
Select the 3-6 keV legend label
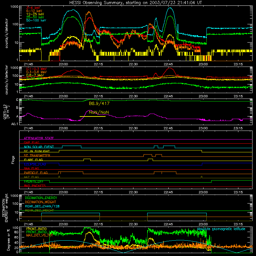[33, 8]
